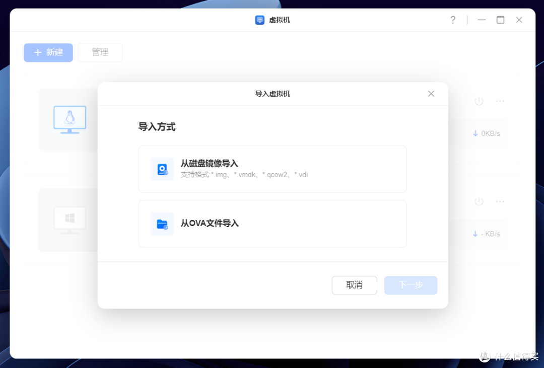Choose the import from OVA file option

273,224
